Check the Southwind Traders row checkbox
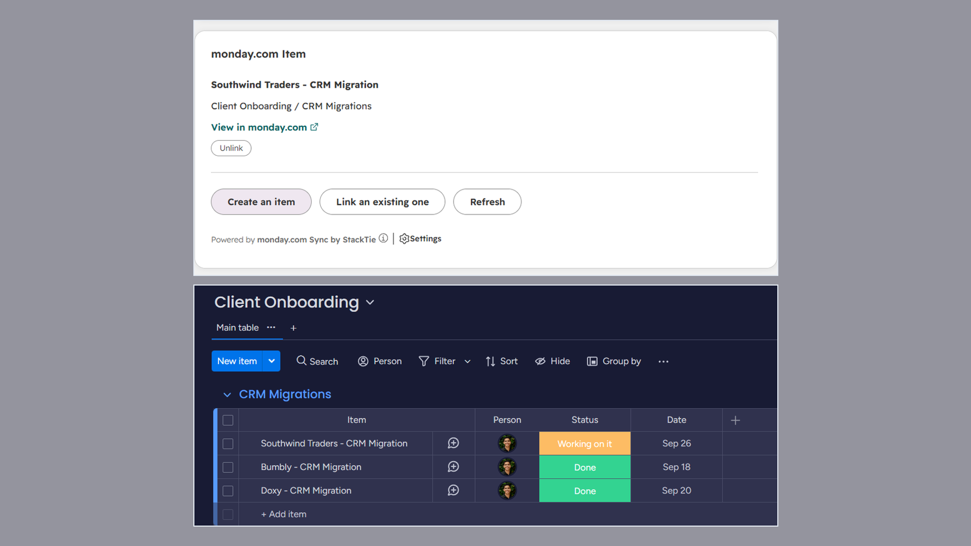Screen dimensions: 971x546 coord(228,444)
